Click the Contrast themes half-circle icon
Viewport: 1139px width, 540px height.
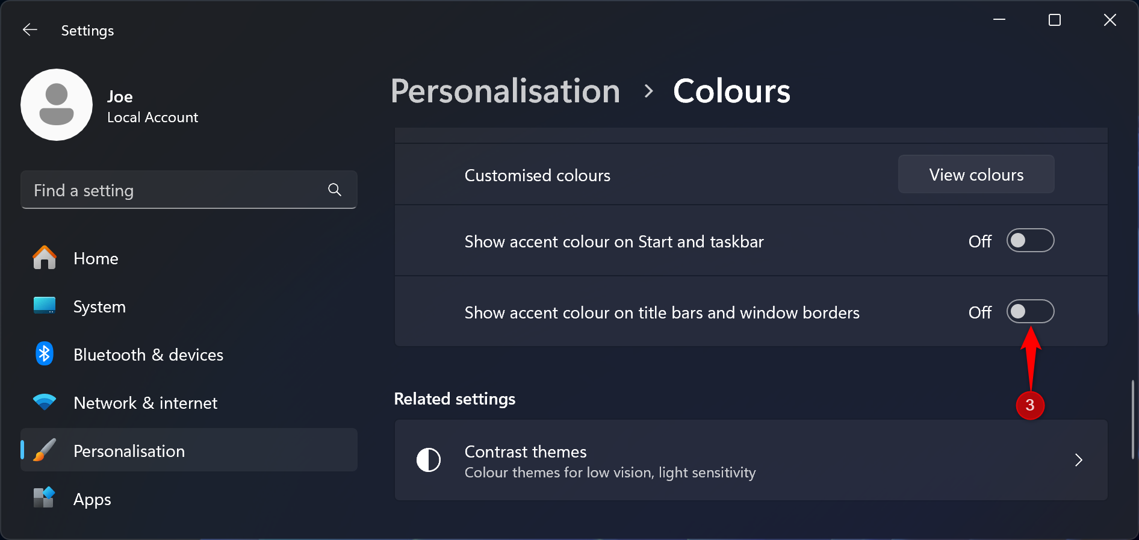coord(429,461)
